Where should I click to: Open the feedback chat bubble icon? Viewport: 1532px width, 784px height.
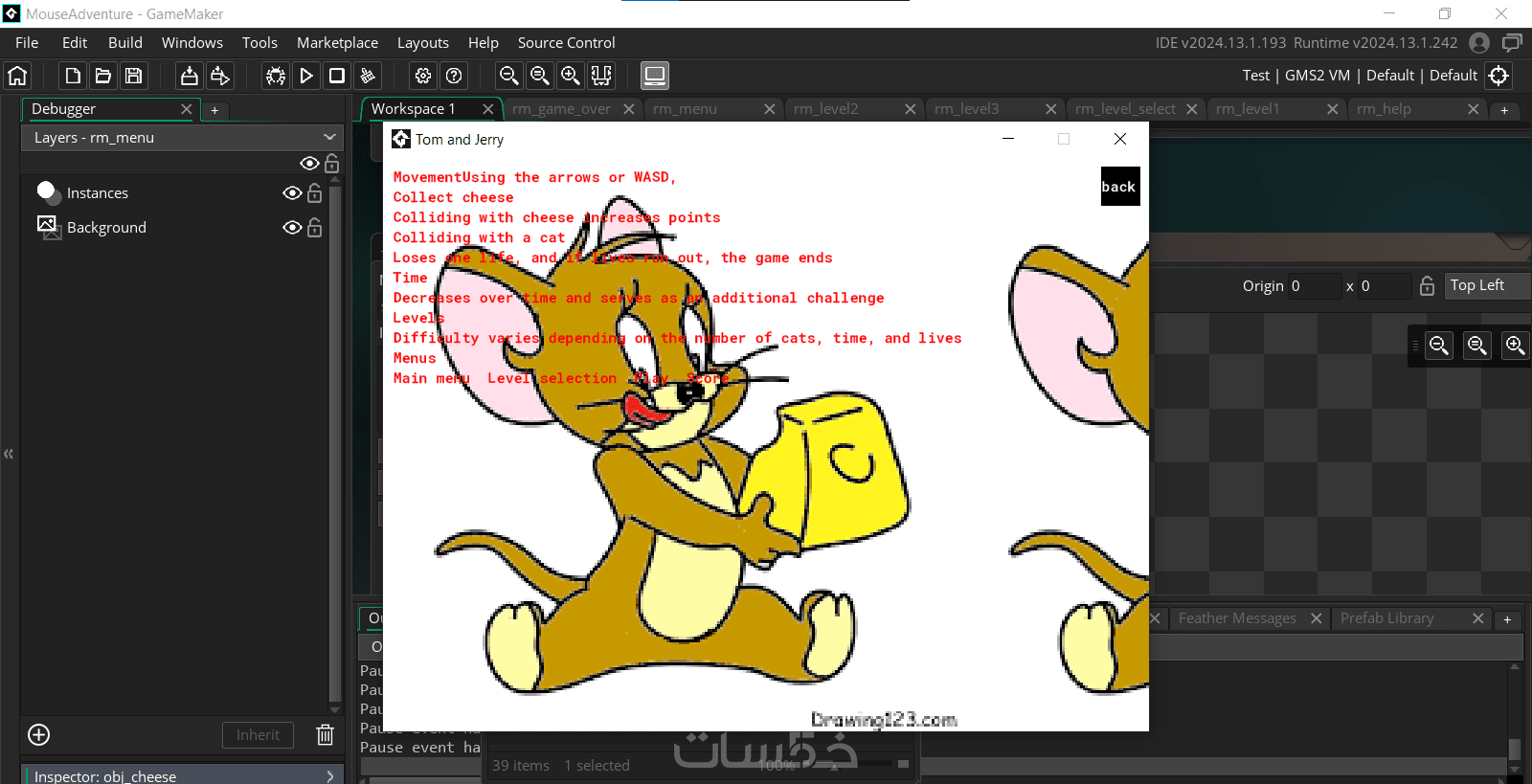(1513, 43)
